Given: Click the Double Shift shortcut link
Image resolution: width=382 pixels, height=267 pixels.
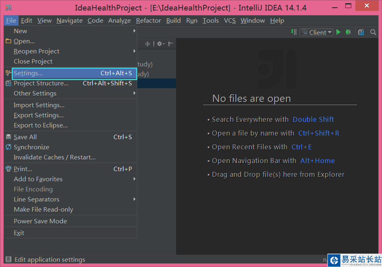Looking at the screenshot, I should pyautogui.click(x=313, y=119).
